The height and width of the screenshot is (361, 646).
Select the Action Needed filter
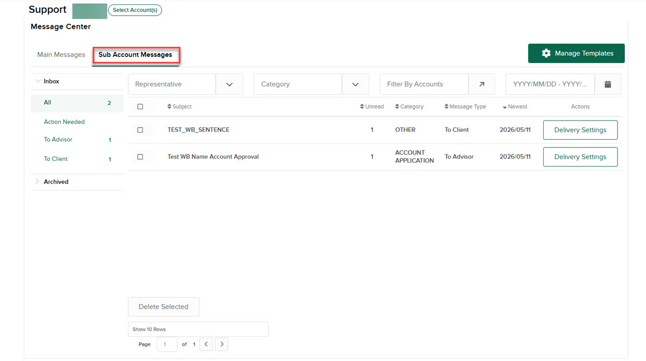tap(64, 122)
